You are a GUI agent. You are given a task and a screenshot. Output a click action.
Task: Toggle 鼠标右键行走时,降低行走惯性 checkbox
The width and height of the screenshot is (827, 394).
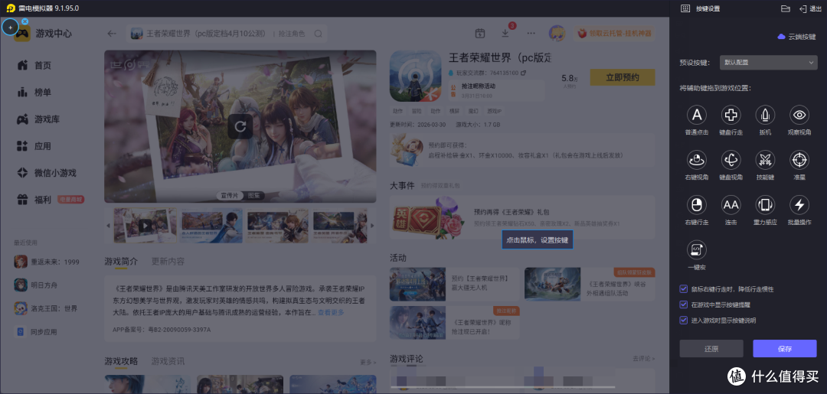point(684,289)
